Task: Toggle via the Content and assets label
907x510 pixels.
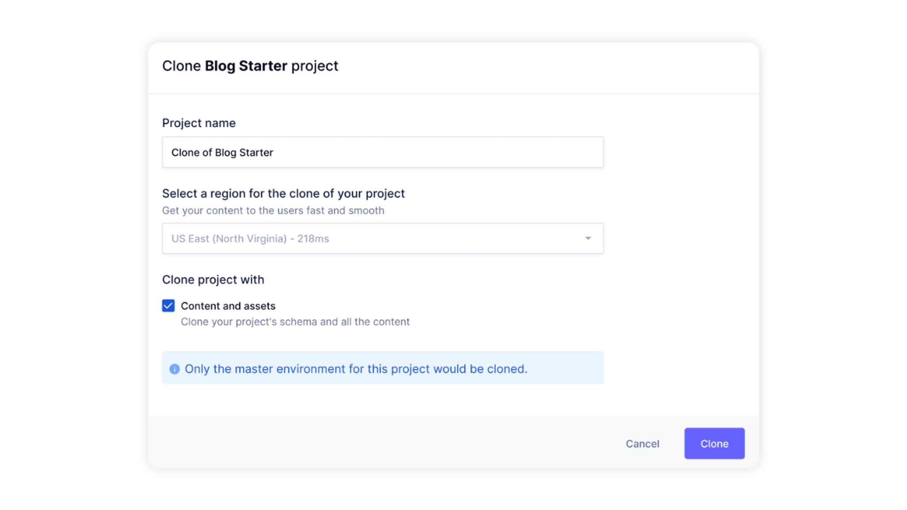Action: (228, 306)
